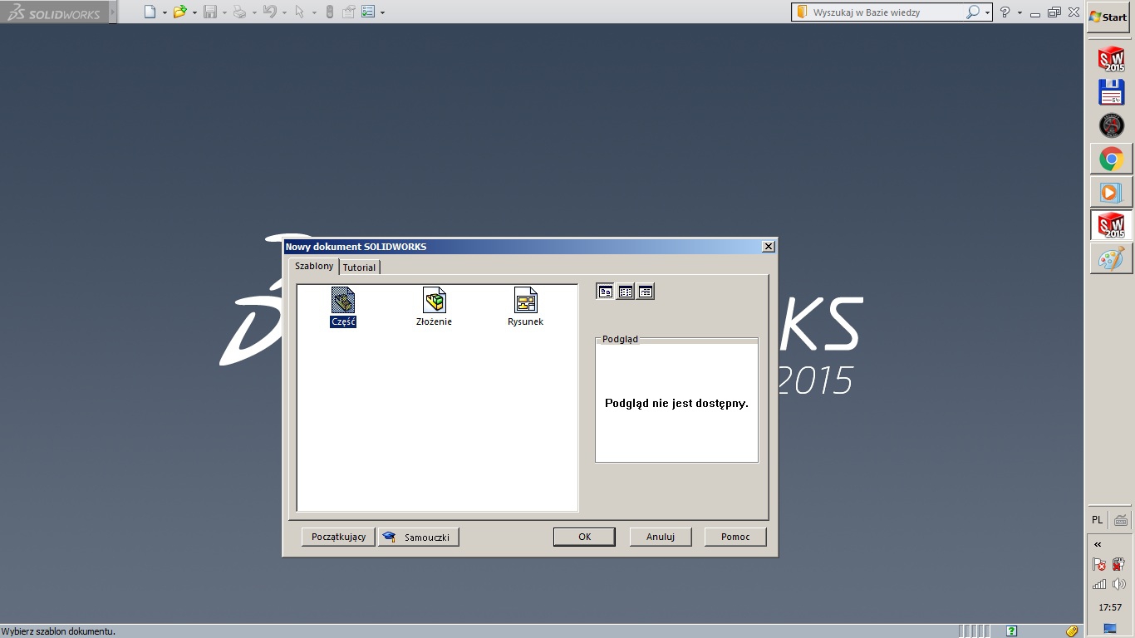Close the Nowy dokument SOLIDWORKS dialog
Image resolution: width=1135 pixels, height=638 pixels.
click(x=769, y=247)
